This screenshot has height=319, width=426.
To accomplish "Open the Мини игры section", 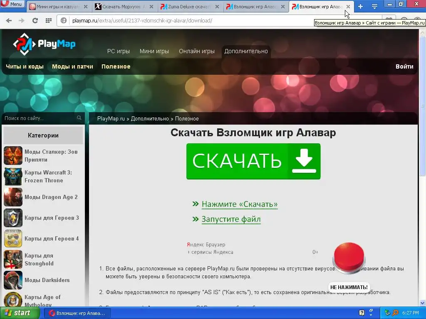I will (154, 51).
